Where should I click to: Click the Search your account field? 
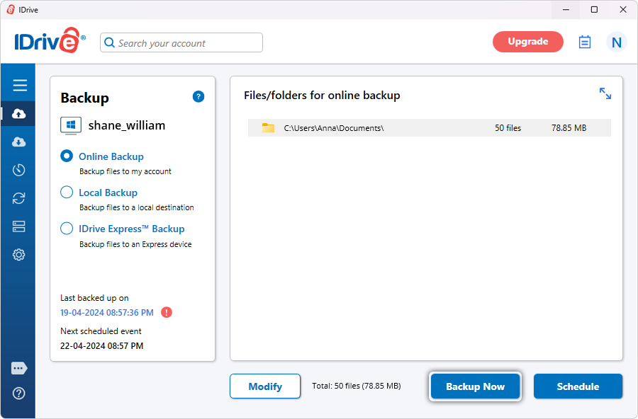(181, 43)
